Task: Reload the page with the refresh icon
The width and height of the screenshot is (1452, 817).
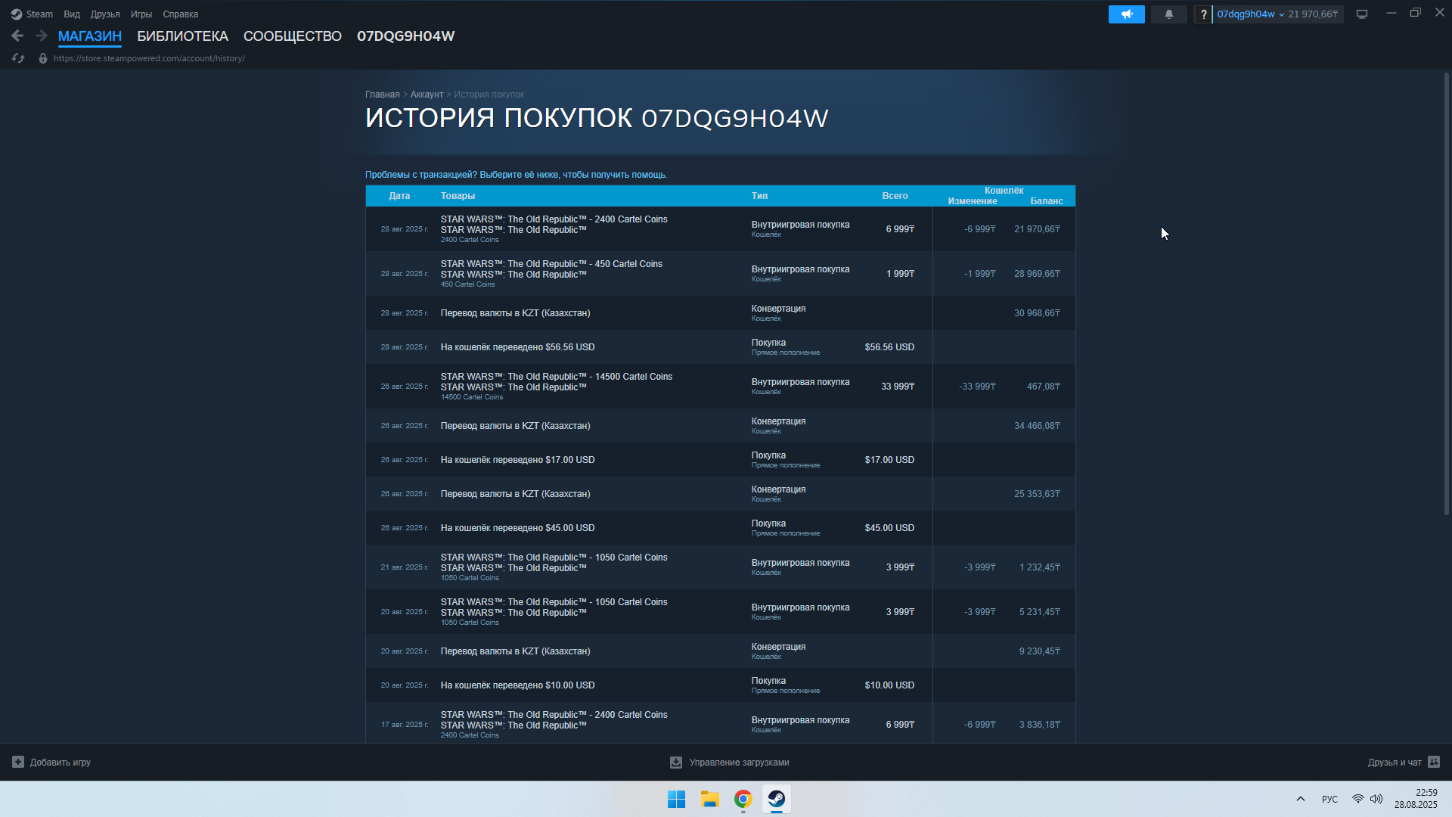Action: (18, 58)
